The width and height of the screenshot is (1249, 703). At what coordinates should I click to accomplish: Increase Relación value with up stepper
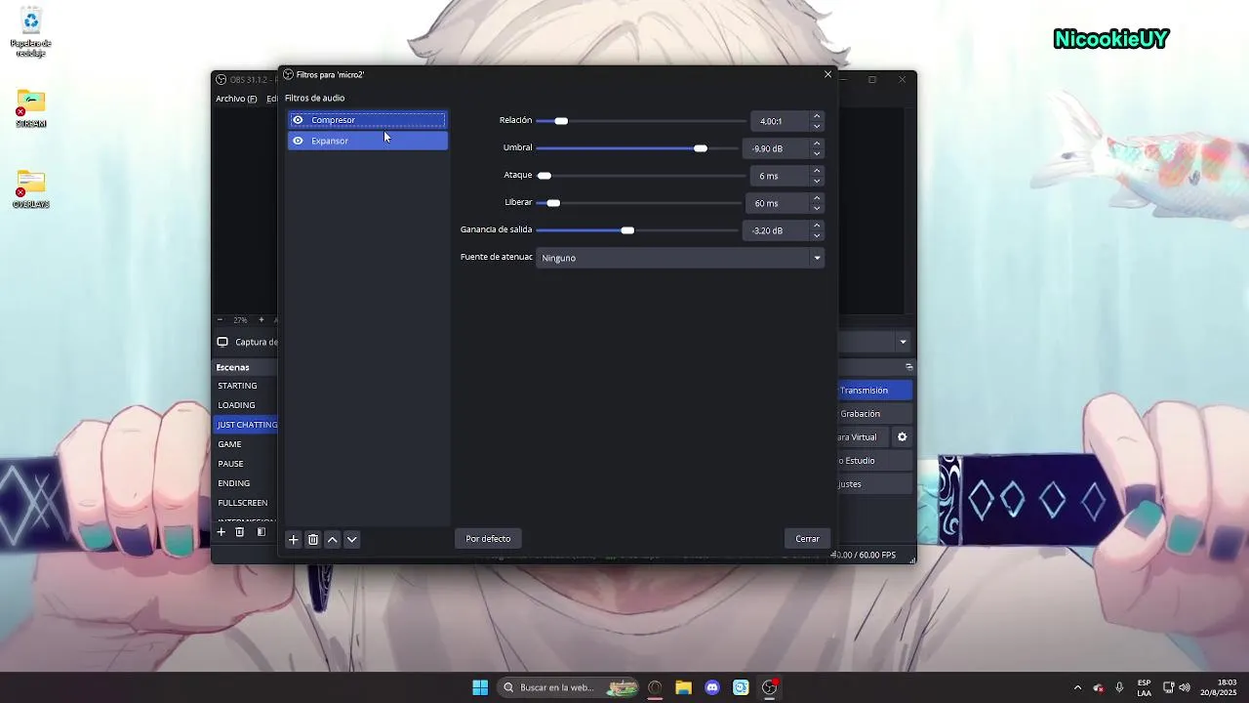point(817,116)
